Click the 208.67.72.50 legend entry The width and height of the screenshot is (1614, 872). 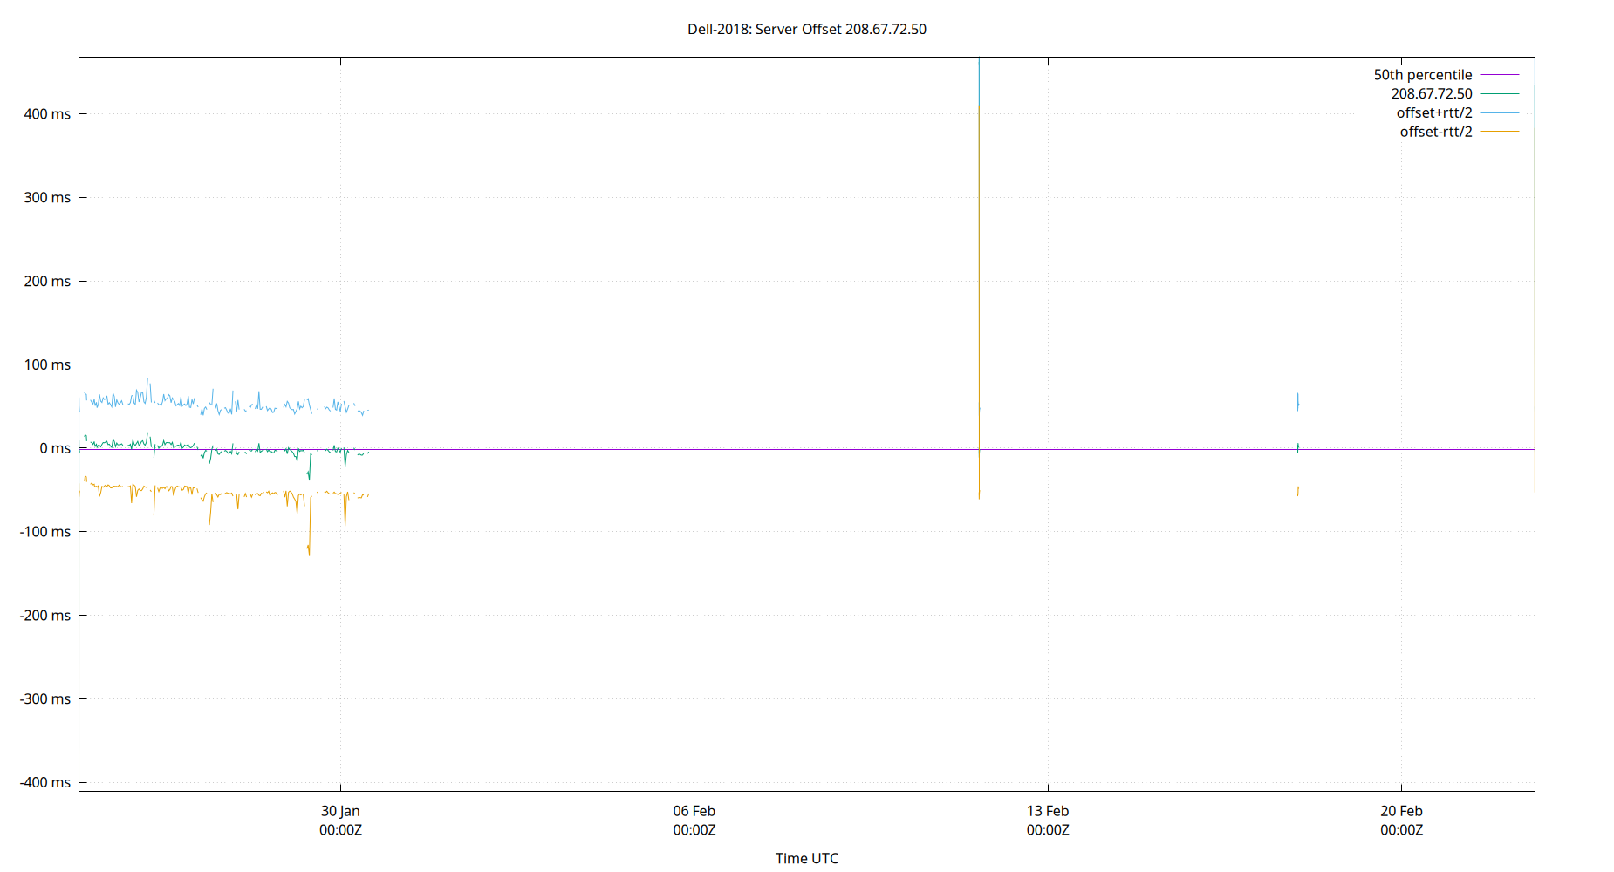click(1433, 93)
